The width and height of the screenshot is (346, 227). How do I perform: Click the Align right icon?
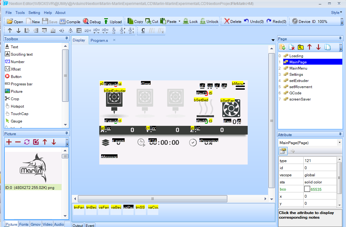click(36, 30)
